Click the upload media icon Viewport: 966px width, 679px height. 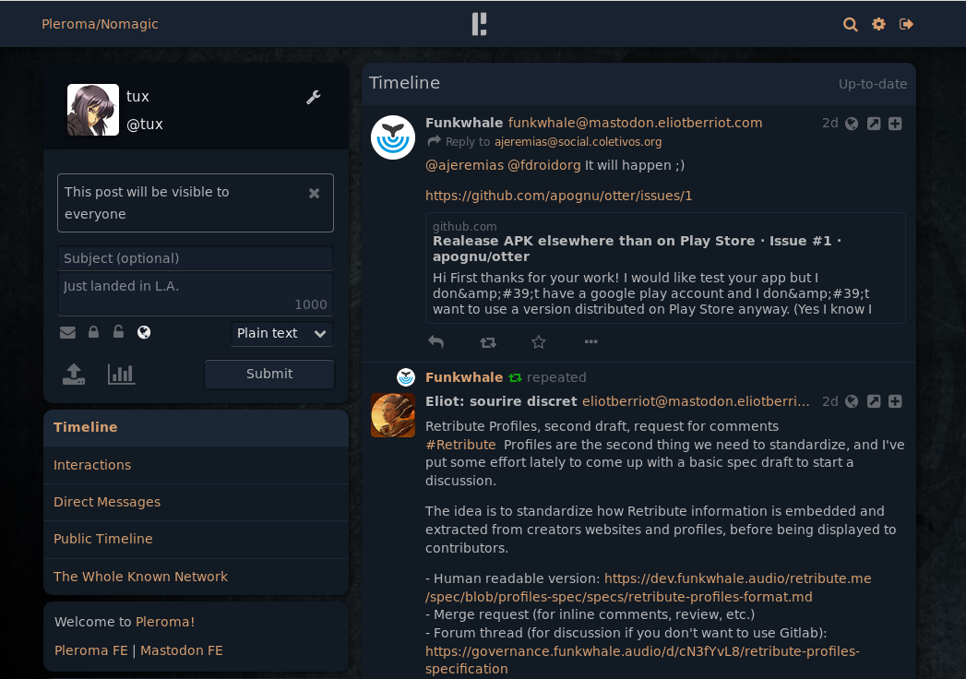pos(74,374)
